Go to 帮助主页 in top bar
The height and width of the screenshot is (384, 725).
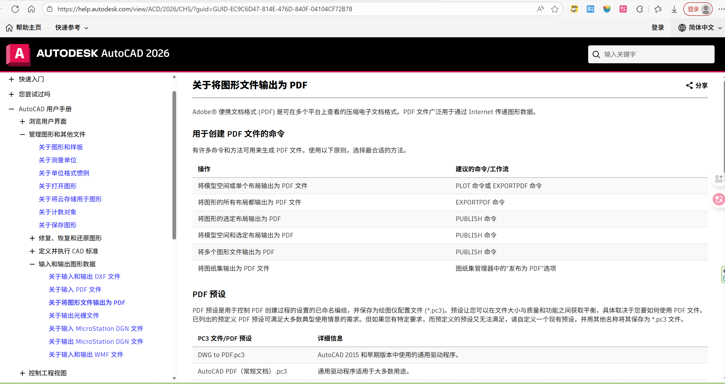pos(24,27)
